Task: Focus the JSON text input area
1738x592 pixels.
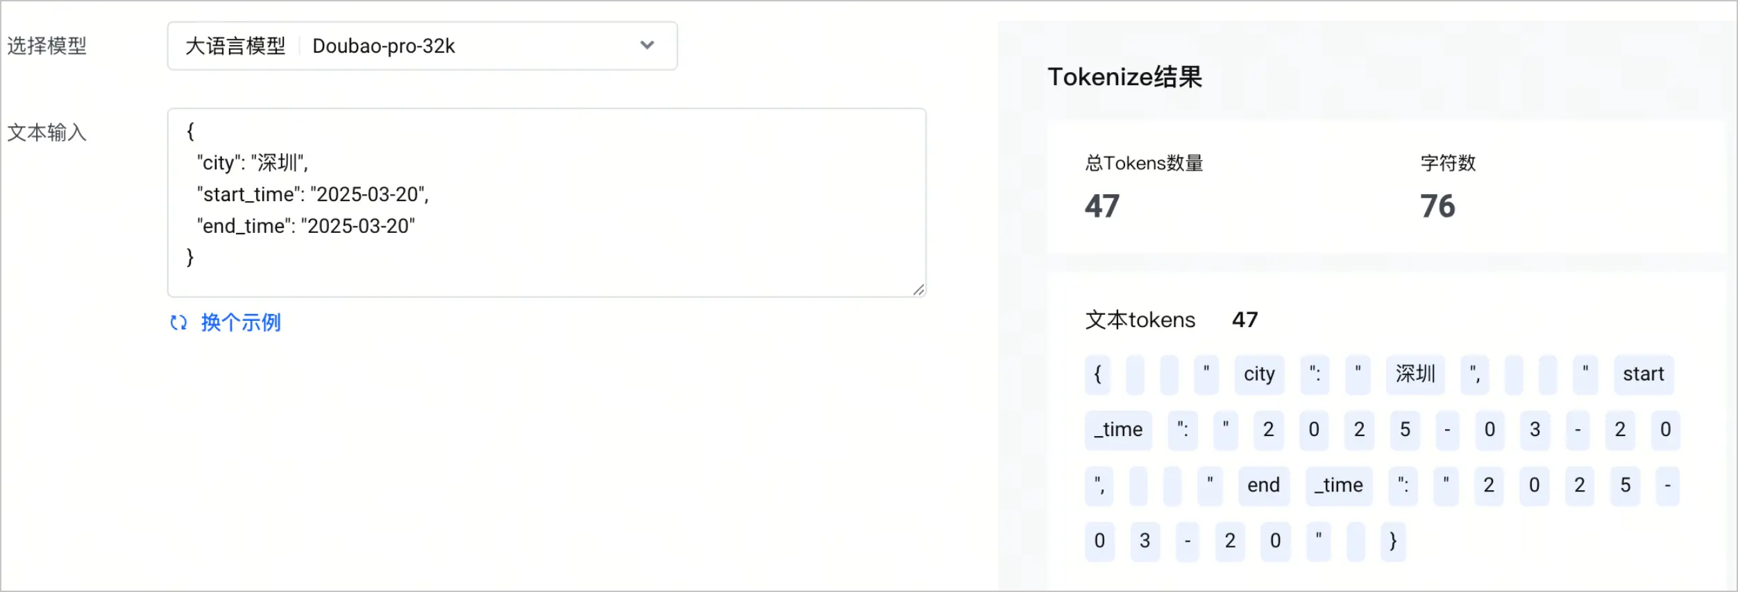Action: tap(546, 202)
